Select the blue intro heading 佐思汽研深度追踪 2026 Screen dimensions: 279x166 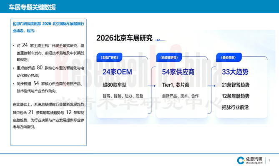click(48, 27)
